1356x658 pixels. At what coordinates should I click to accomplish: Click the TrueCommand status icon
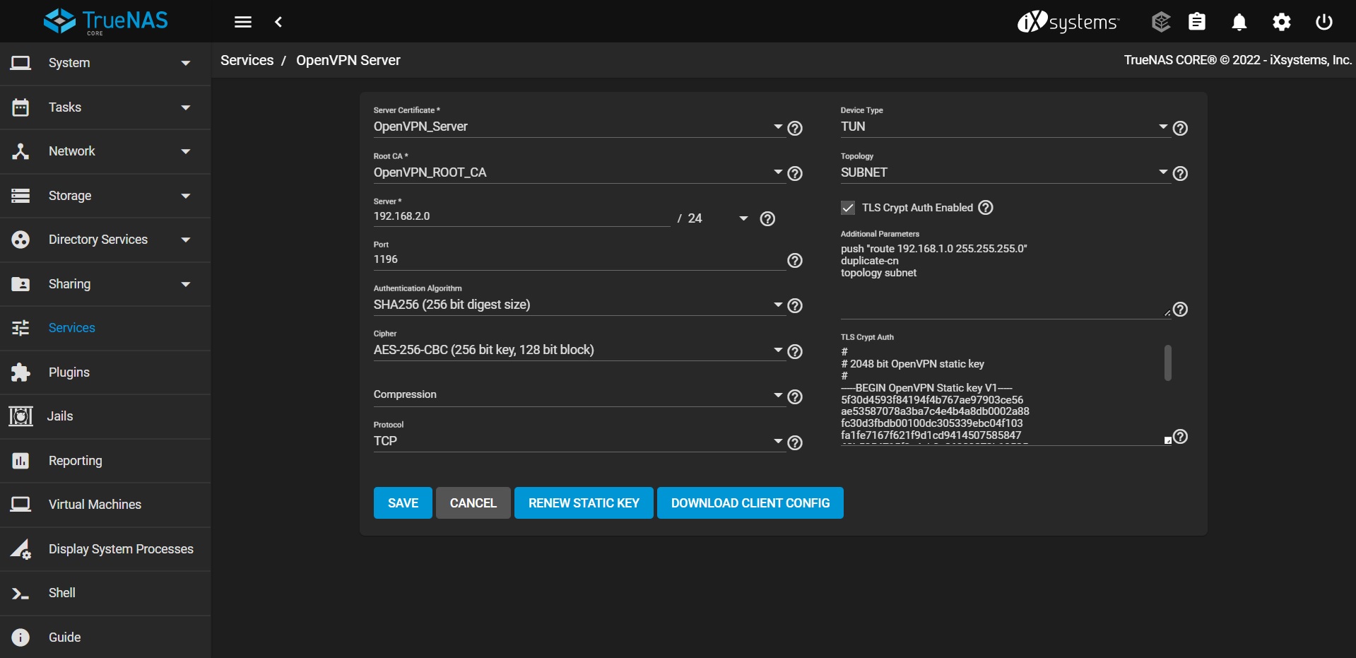1161,23
